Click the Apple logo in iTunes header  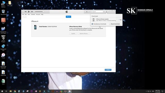click(x=67, y=12)
